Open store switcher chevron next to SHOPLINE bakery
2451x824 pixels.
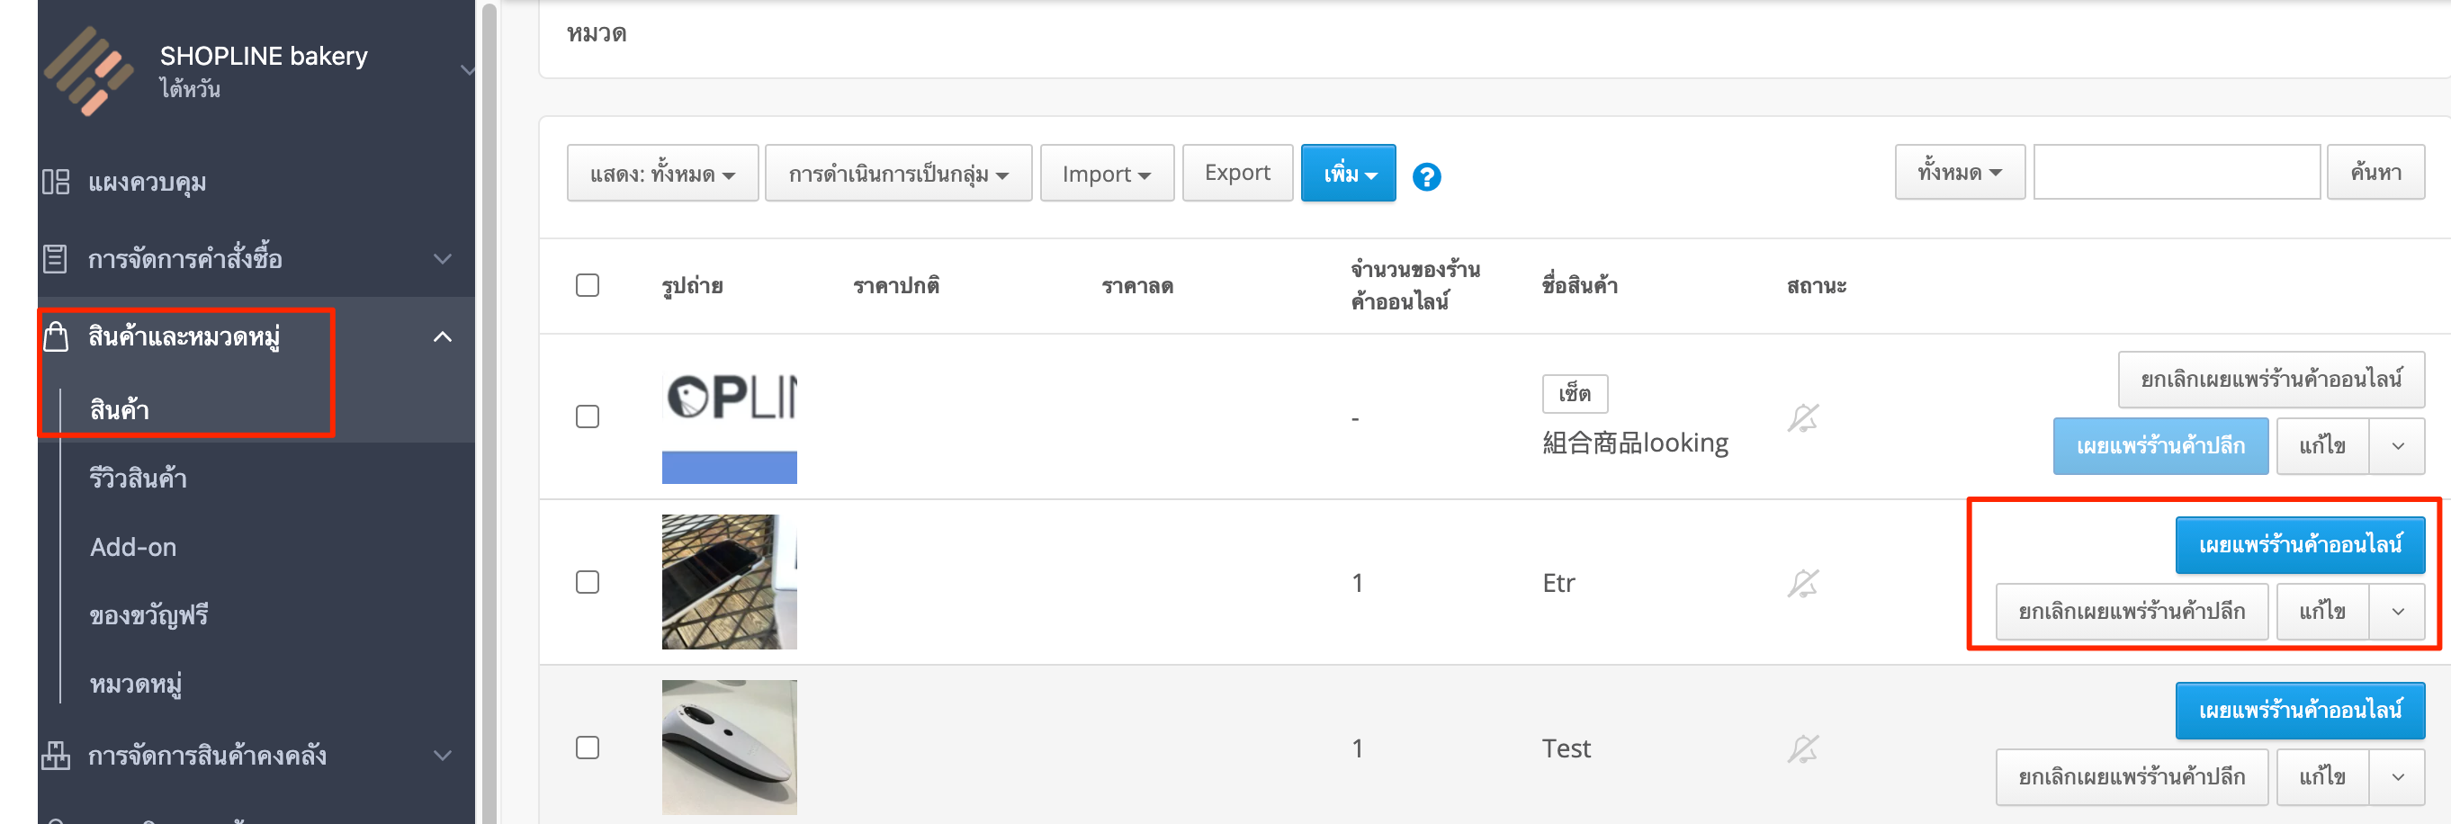point(466,70)
